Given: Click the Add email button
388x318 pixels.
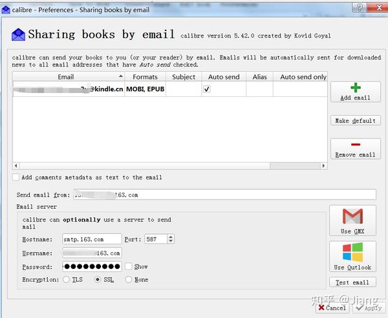Looking at the screenshot, I should [355, 92].
